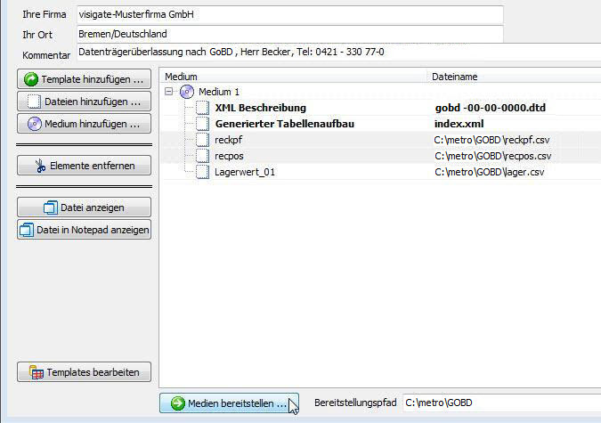This screenshot has height=423, width=601.
Task: Select the Medium 1 disc icon
Action: click(x=186, y=92)
